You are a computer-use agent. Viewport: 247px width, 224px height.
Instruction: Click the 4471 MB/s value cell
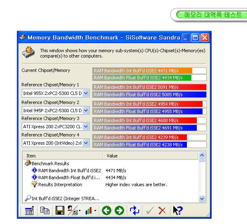coord(116,171)
